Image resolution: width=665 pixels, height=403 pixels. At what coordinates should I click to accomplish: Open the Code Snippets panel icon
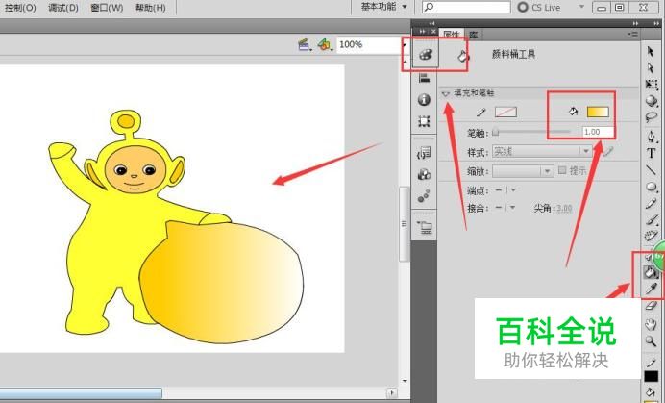click(424, 153)
